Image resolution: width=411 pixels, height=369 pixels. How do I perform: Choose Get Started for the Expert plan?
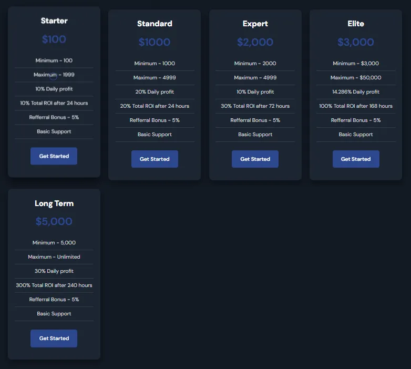[255, 159]
